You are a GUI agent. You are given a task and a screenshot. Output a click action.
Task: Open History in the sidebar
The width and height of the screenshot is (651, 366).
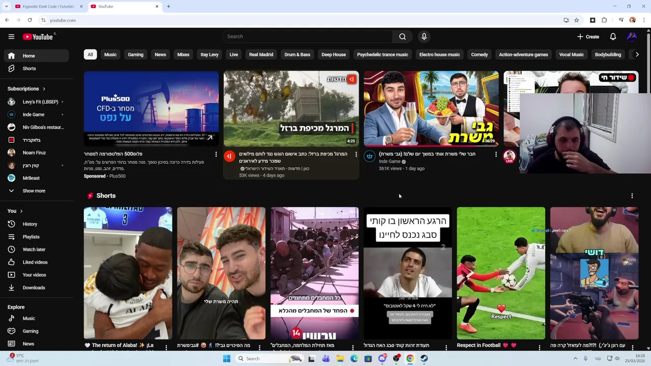36,224
